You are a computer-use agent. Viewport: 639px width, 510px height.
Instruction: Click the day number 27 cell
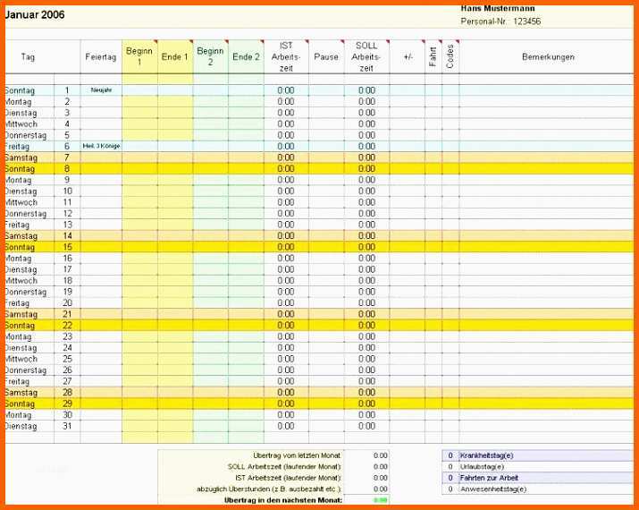(67, 381)
